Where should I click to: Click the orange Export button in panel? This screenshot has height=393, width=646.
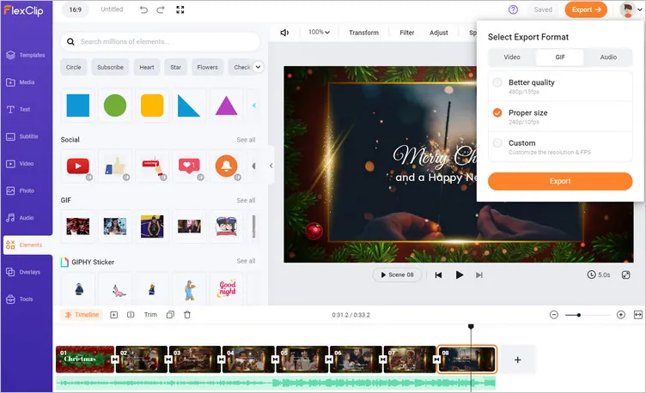pos(560,181)
